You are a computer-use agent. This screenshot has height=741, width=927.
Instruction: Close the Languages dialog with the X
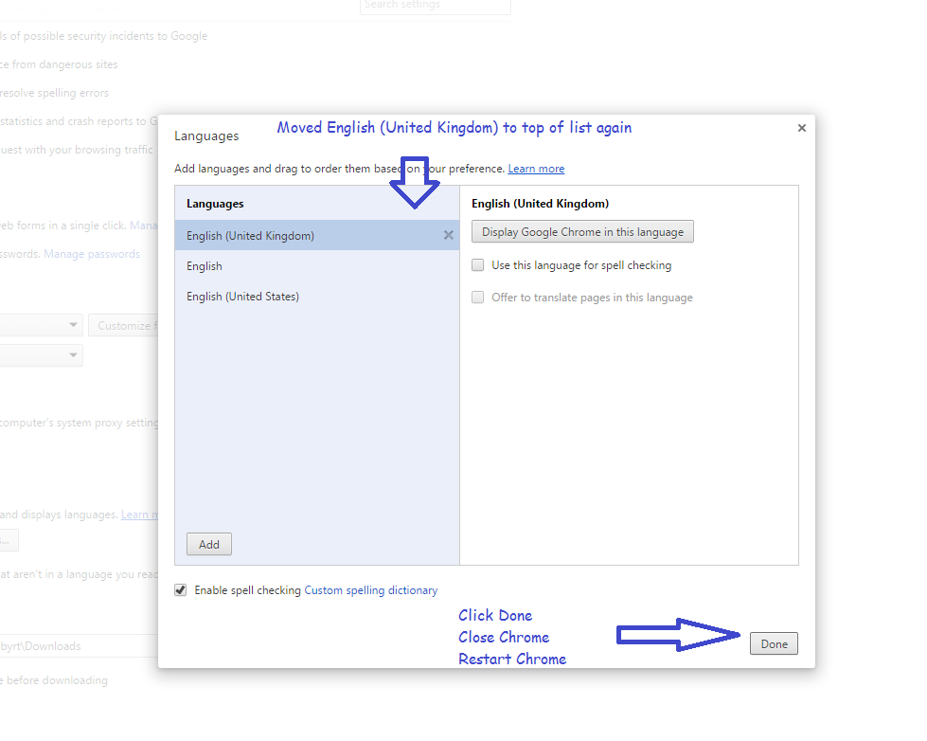pos(801,128)
